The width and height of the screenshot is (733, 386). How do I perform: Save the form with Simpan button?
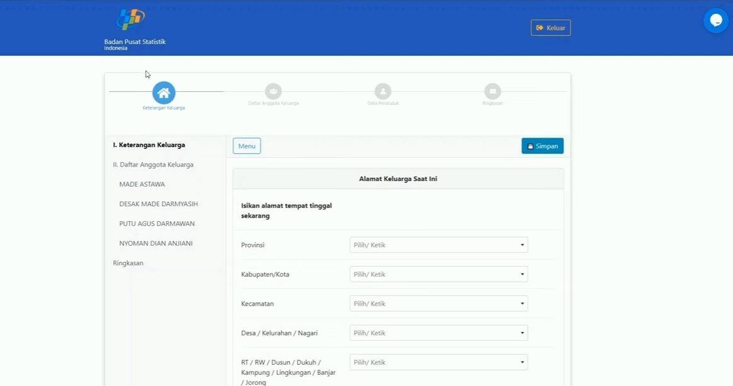(542, 146)
